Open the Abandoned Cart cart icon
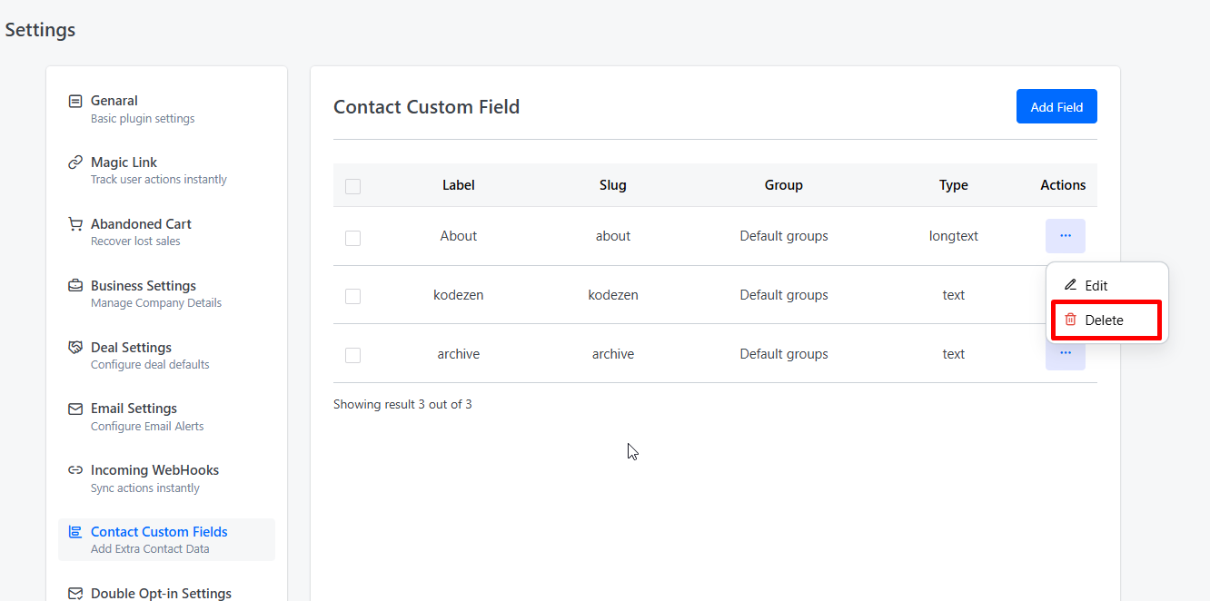The image size is (1210, 601). 75,224
